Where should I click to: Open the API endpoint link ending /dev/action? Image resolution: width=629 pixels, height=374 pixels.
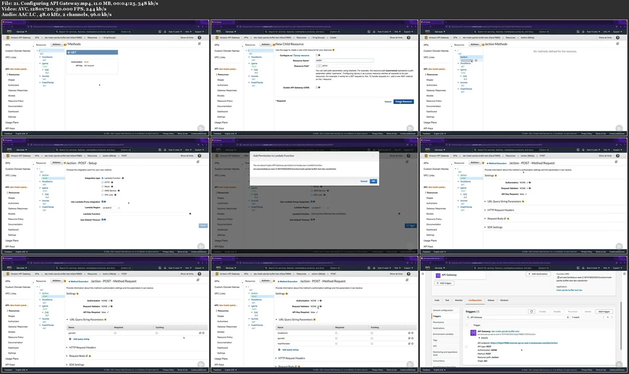(x=524, y=343)
